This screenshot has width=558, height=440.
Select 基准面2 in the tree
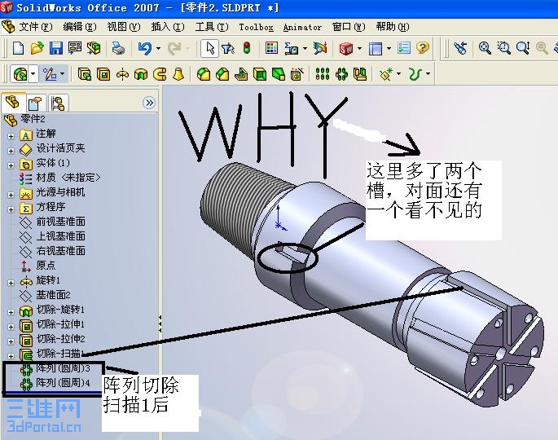click(45, 295)
